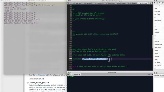
Task: Select the arr1 variable row
Action: [x=159, y=30]
